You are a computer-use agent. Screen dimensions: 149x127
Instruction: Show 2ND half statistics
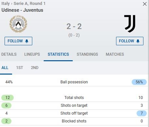pos(35,68)
